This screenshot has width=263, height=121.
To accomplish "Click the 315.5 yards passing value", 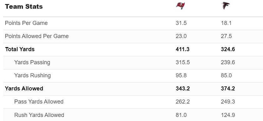I will pyautogui.click(x=183, y=62).
